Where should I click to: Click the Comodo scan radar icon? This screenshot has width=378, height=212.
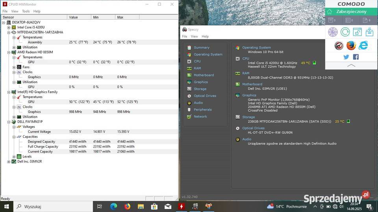point(333,32)
